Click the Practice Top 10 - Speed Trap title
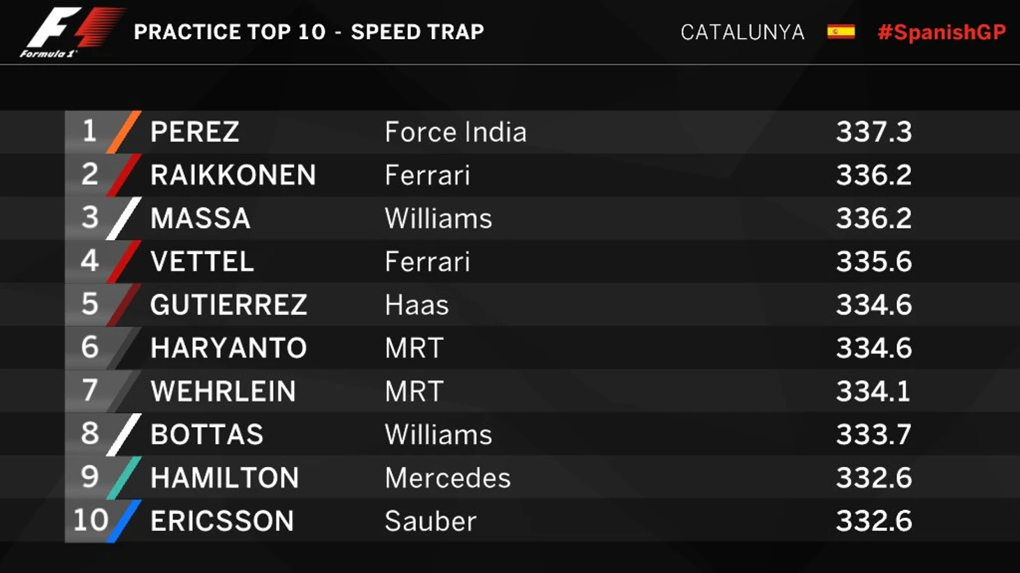Screen dimensions: 1020x573 (309, 32)
